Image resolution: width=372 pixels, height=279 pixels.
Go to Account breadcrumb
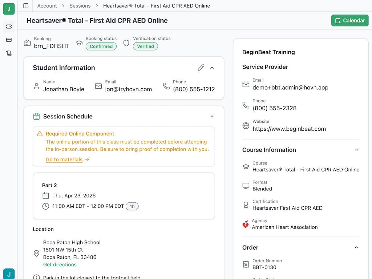pos(47,6)
